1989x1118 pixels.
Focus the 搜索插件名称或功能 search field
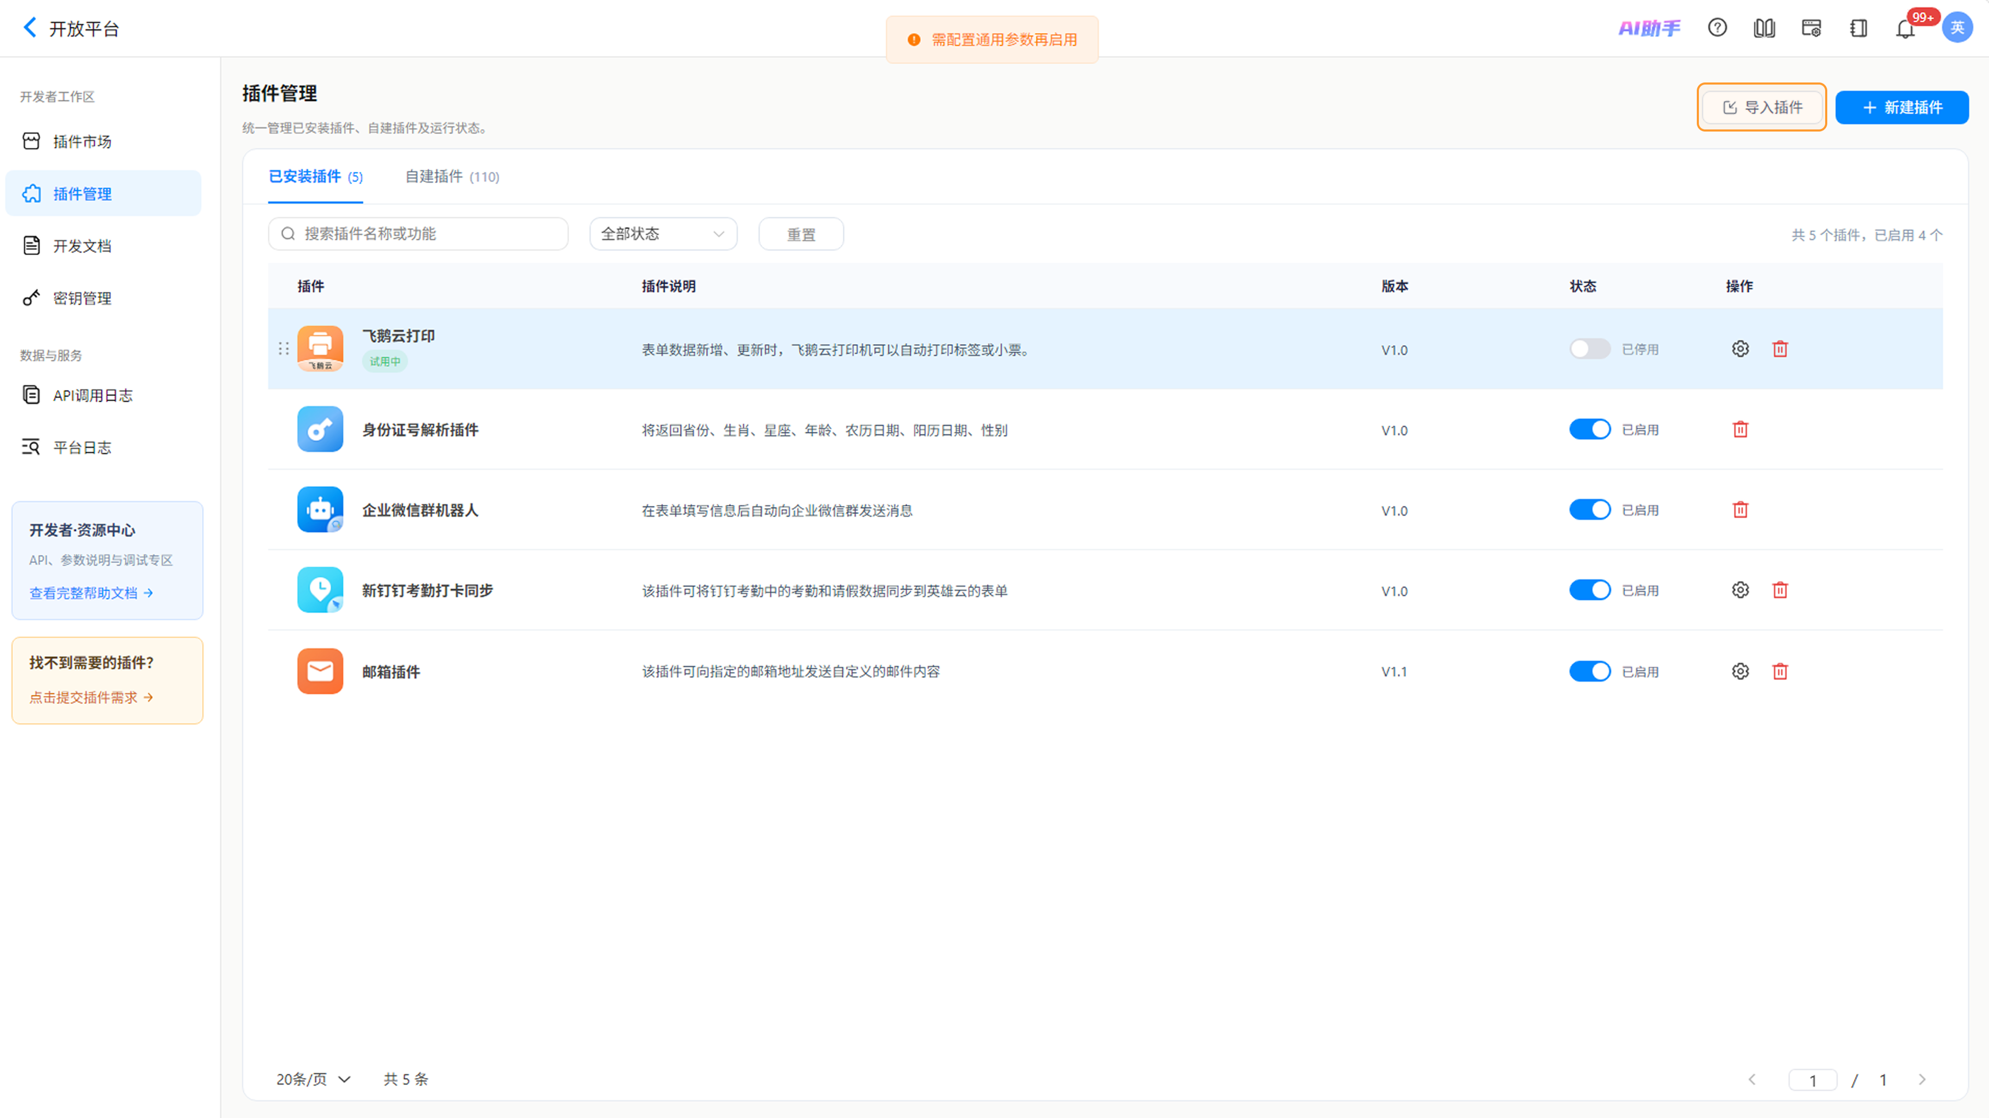(x=418, y=234)
